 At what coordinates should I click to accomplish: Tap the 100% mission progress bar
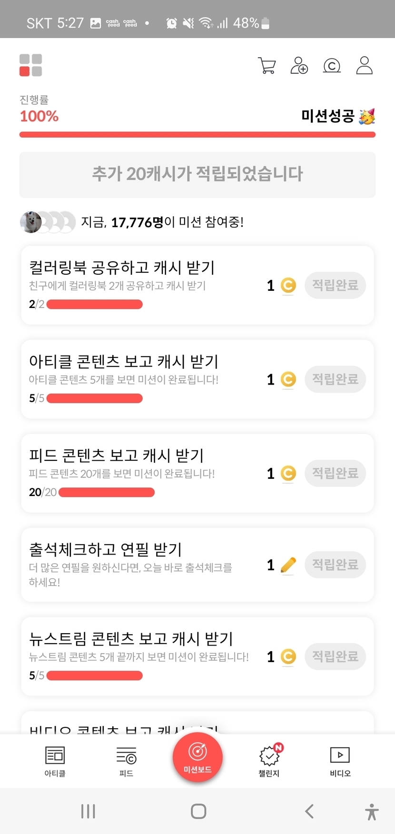(x=197, y=135)
